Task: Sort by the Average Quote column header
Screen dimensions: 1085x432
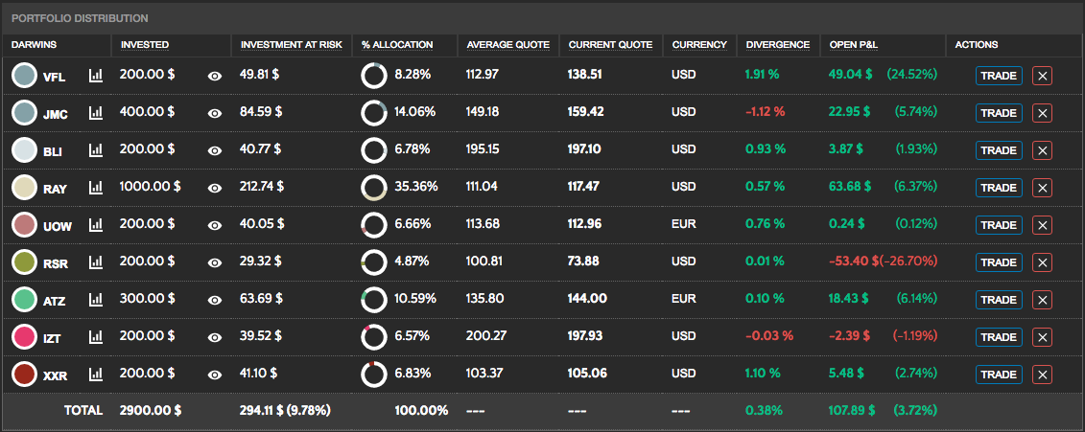Action: pyautogui.click(x=507, y=44)
